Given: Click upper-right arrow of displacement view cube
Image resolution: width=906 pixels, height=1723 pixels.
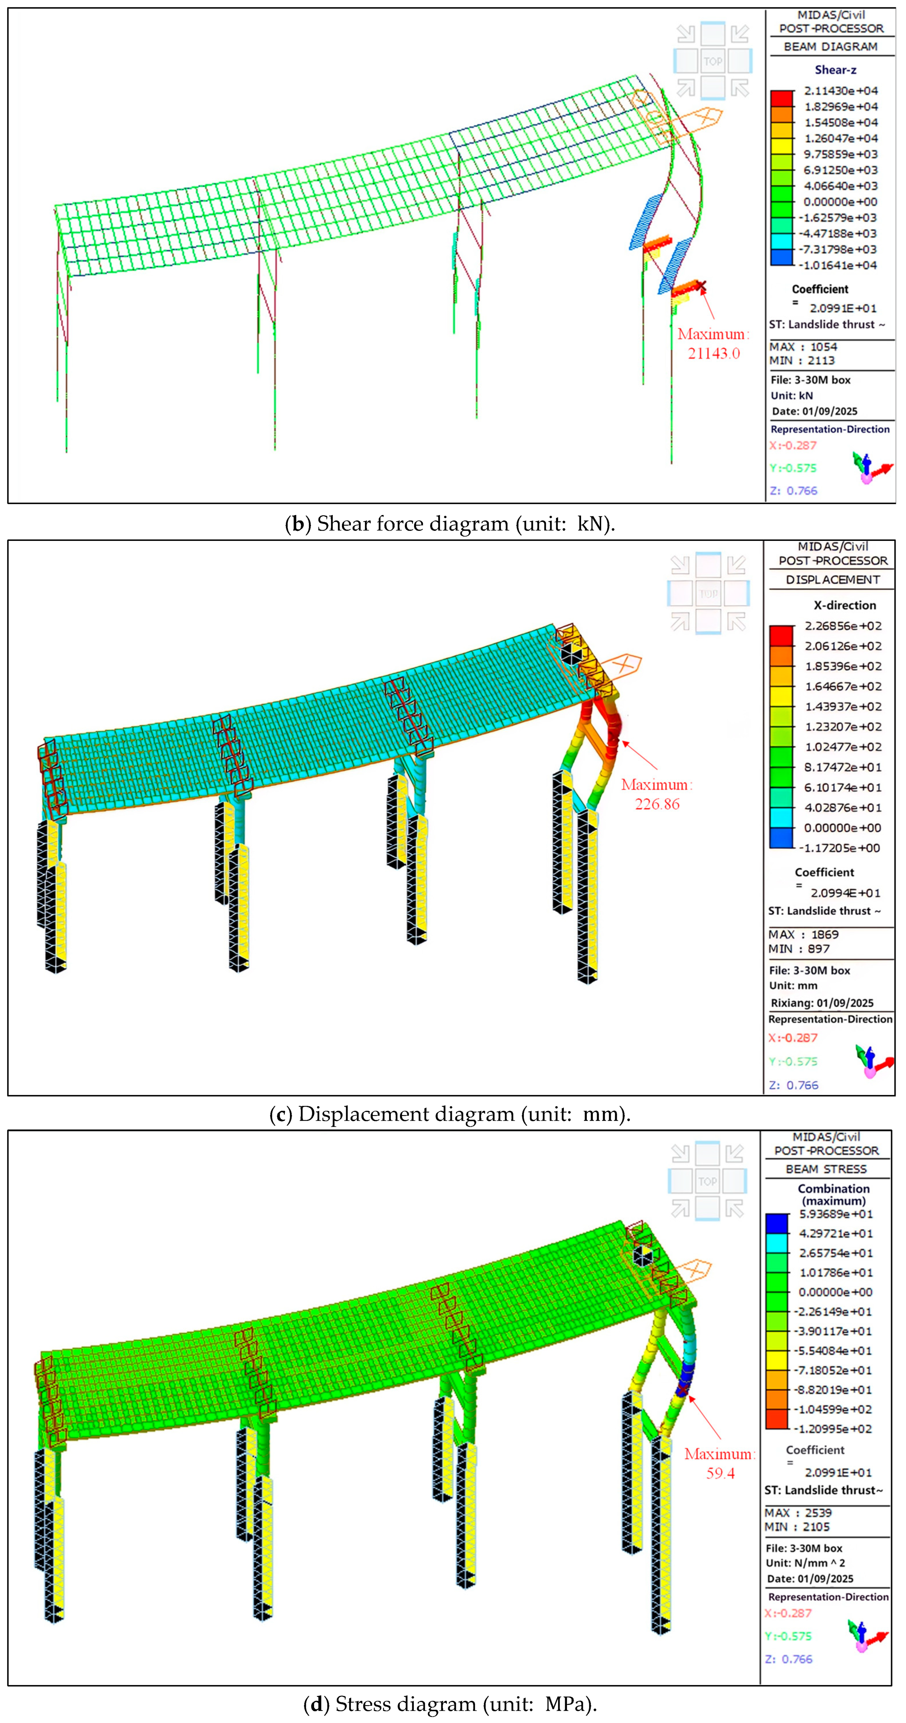Looking at the screenshot, I should point(736,565).
